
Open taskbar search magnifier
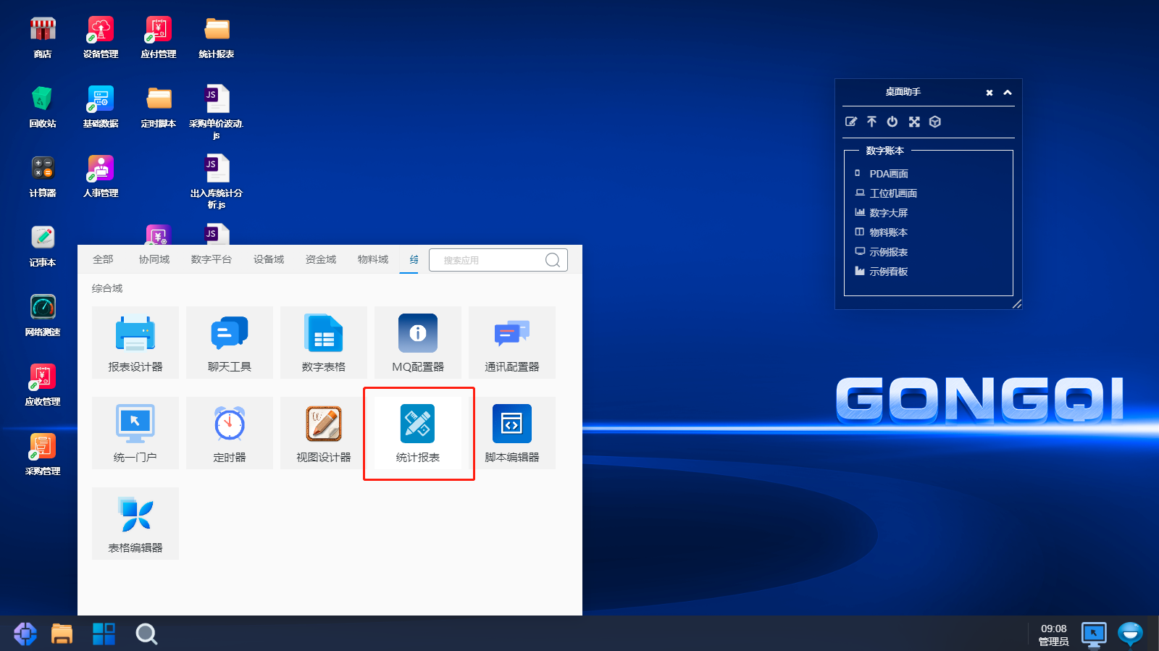(x=146, y=634)
